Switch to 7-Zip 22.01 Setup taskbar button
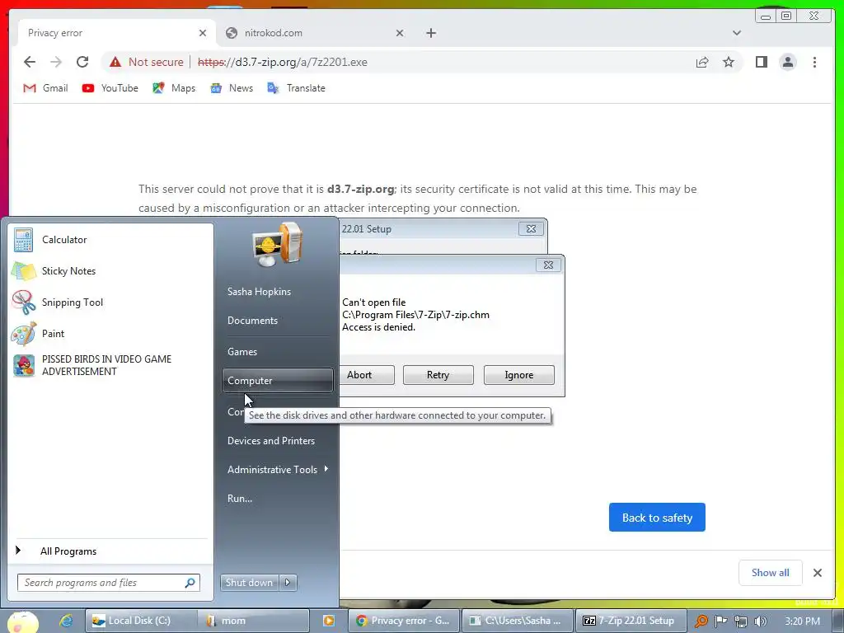 tap(631, 621)
